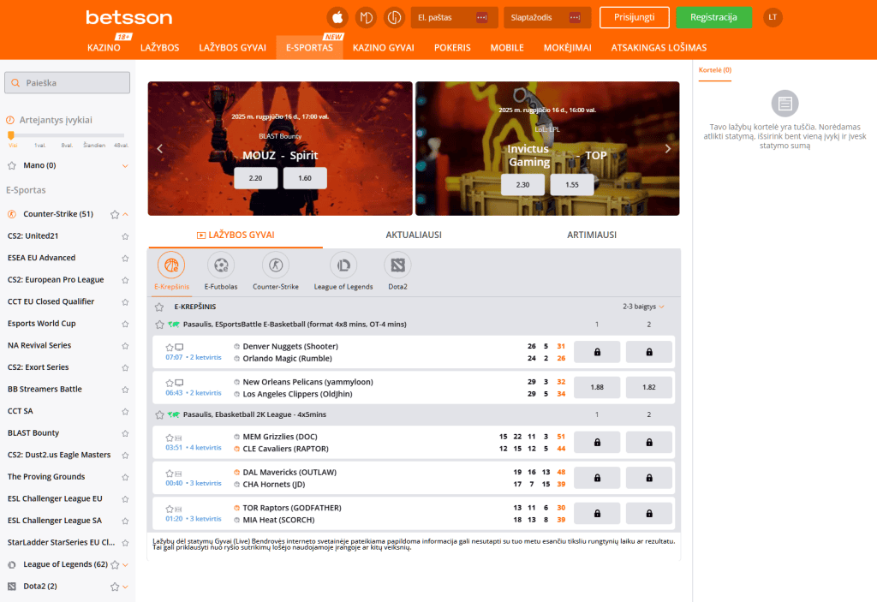The height and width of the screenshot is (602, 877).
Task: Expand League of Legends (62) list
Action: click(x=125, y=564)
